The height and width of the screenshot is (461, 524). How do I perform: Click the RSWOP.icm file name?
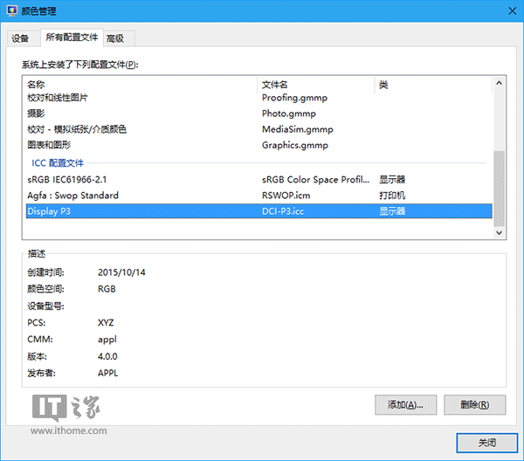(x=286, y=195)
